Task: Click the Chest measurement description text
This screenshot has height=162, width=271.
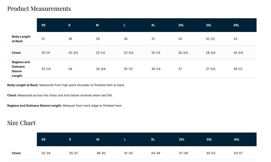Action: (60, 96)
